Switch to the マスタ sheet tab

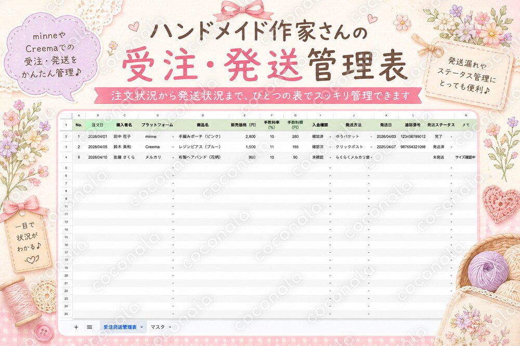click(x=158, y=327)
